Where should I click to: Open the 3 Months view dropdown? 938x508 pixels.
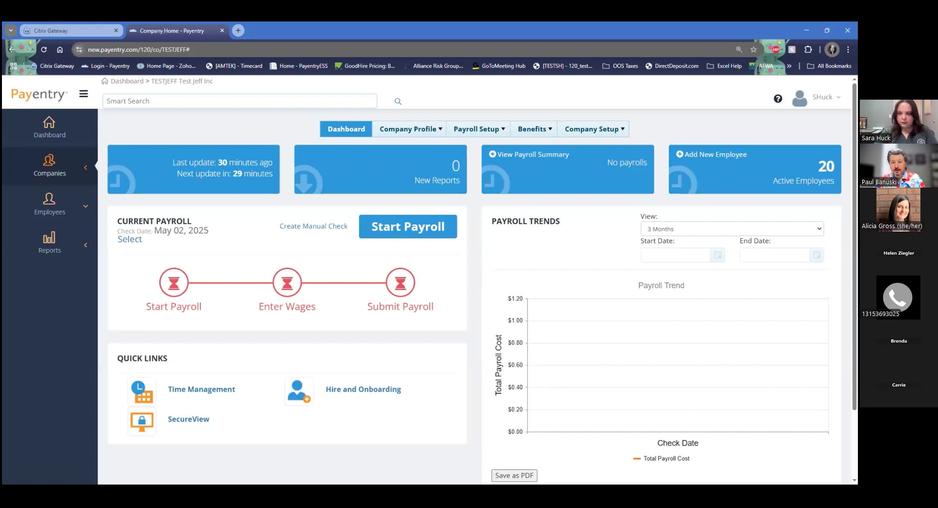732,229
